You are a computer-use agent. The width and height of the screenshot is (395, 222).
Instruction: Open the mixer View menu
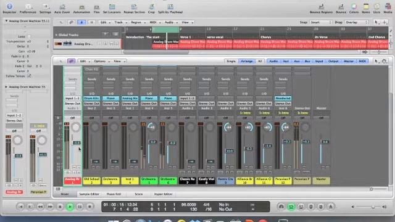(118, 61)
